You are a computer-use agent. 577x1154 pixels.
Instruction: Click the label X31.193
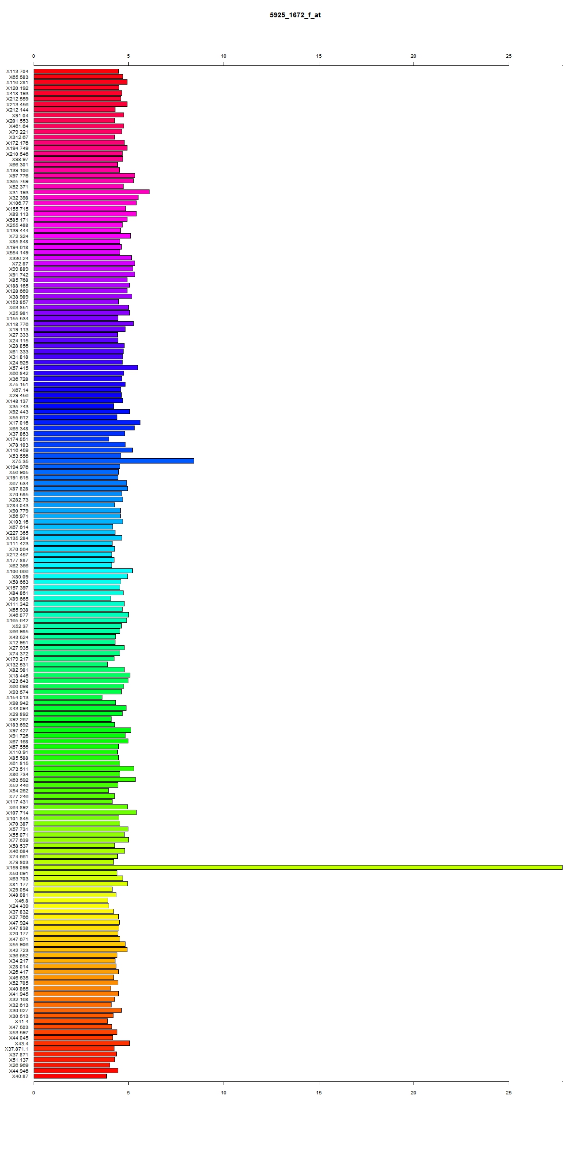[19, 192]
